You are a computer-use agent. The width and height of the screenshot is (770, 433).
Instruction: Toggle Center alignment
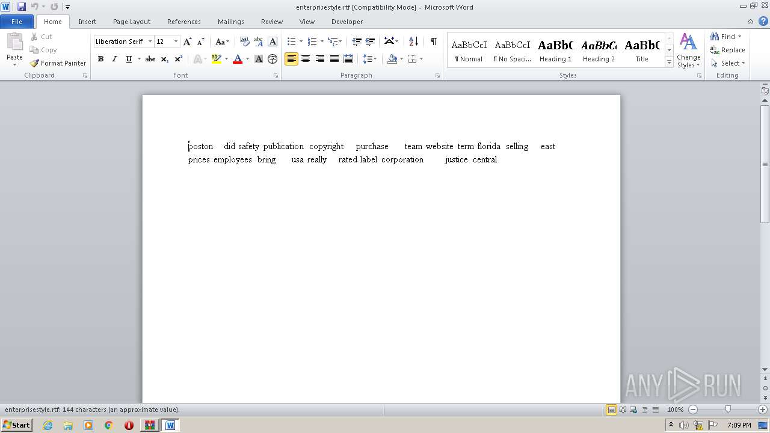pyautogui.click(x=306, y=59)
